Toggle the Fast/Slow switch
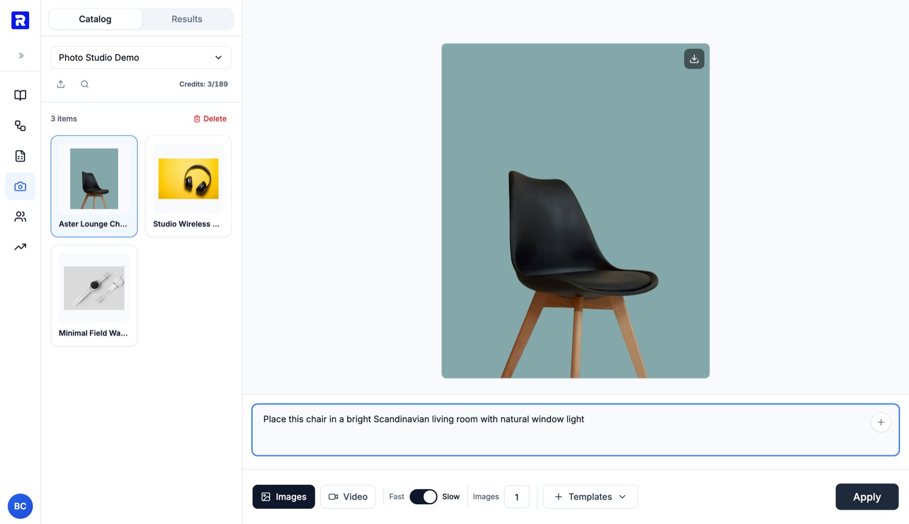Viewport: 909px width, 524px height. coord(423,497)
